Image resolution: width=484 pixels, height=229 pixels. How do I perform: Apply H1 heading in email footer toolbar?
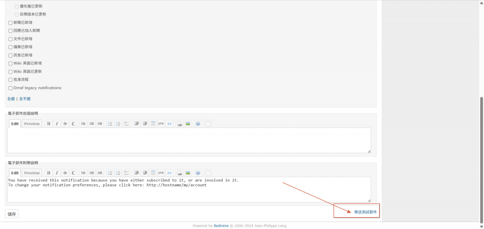coord(83,173)
